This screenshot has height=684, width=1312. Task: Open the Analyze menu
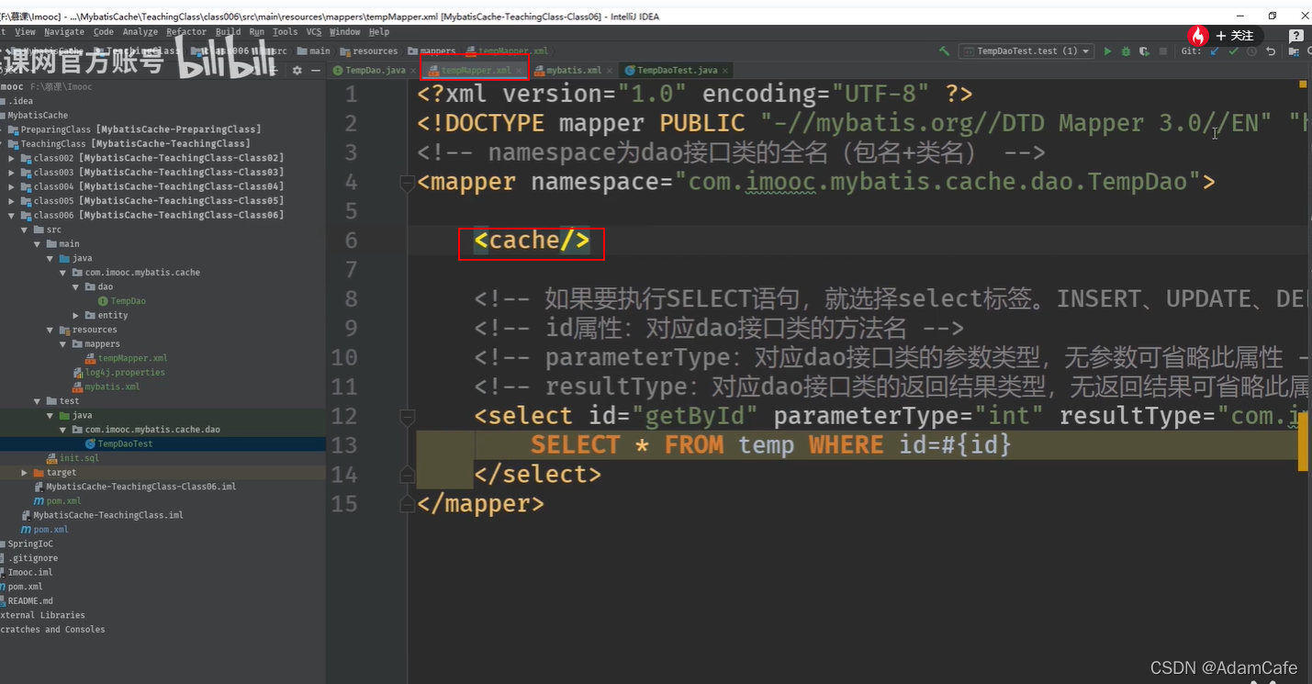tap(140, 32)
